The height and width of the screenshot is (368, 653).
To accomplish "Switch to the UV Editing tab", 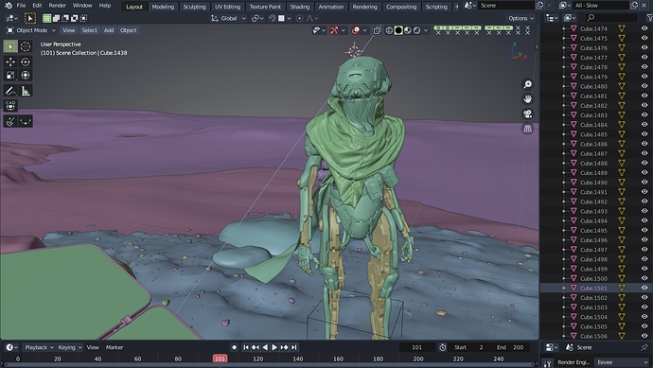I will (227, 7).
